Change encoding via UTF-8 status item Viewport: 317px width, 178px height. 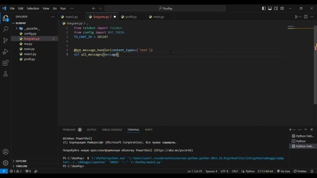pos(224,171)
